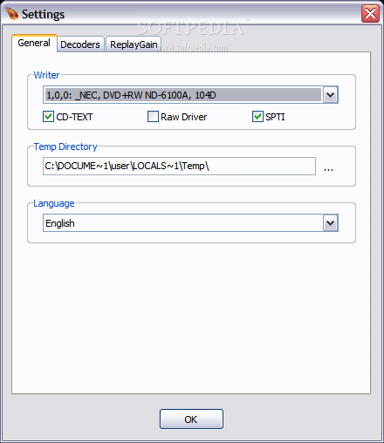Enable the Raw Driver checkbox

[153, 117]
